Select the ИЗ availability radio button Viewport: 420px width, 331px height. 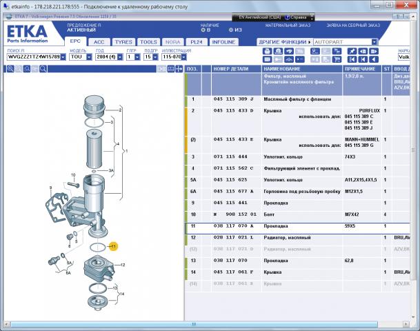pyautogui.click(x=231, y=30)
